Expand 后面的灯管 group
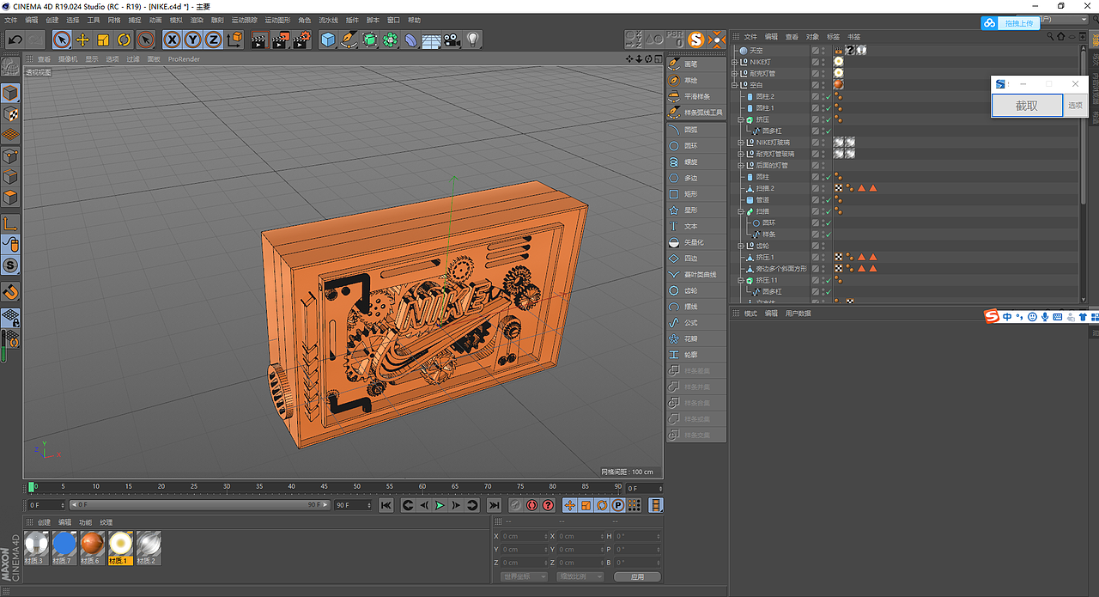1099x597 pixels. click(740, 165)
